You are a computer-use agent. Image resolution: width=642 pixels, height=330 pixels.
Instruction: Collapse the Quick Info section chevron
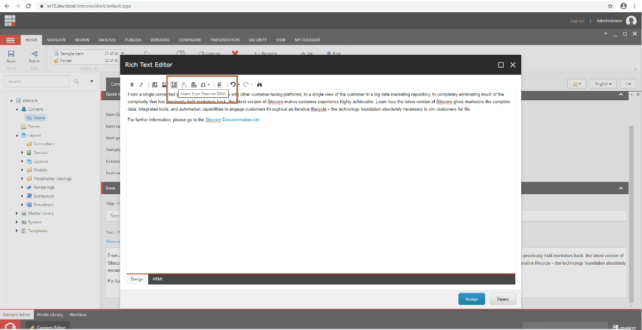621,95
